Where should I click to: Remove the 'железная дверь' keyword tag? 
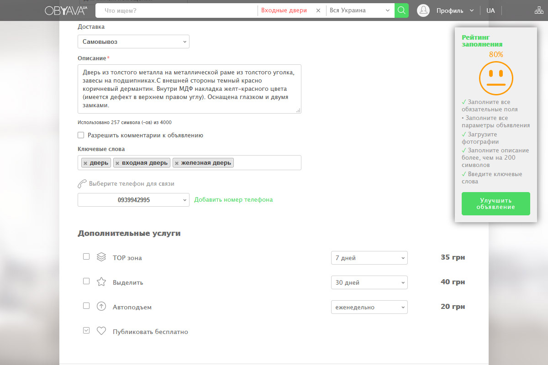[177, 163]
